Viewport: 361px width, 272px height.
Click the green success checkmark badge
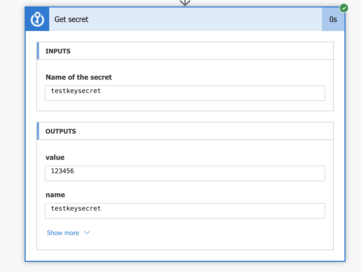click(x=344, y=8)
